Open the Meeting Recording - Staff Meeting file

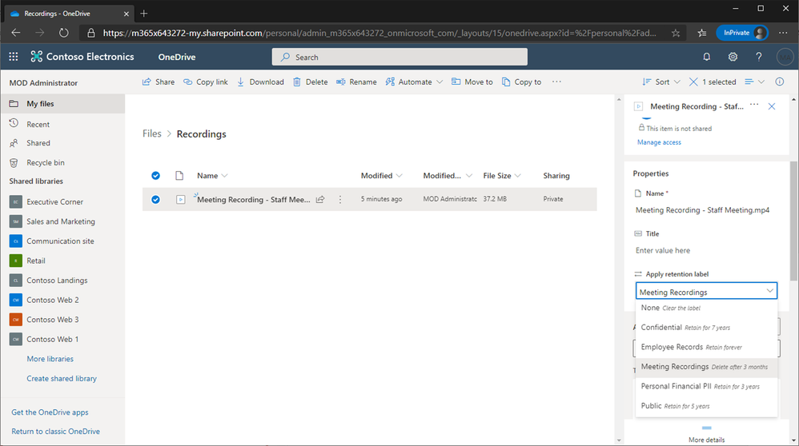(253, 199)
